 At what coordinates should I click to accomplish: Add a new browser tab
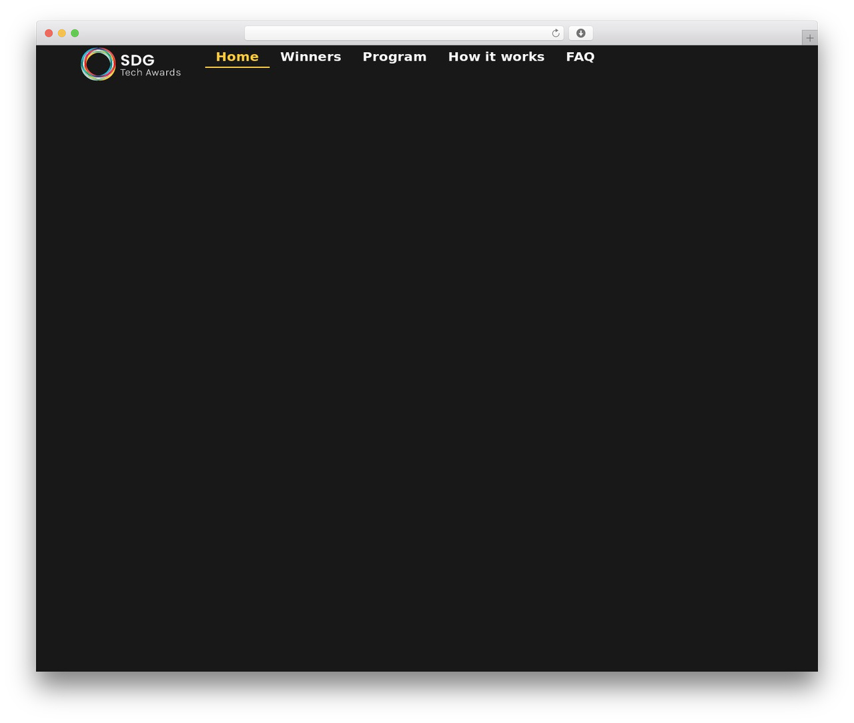(x=809, y=38)
